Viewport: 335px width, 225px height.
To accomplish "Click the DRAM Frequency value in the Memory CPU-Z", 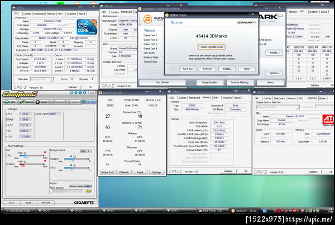I will click(x=219, y=122).
